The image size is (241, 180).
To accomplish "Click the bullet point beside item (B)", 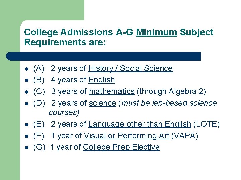I will click(27, 80).
